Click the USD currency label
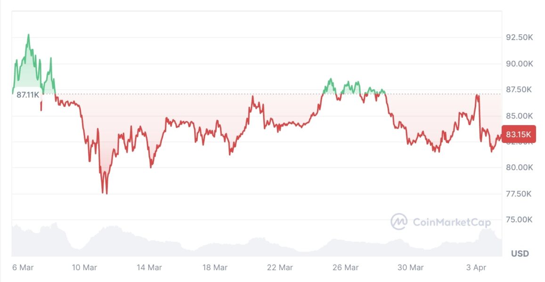This screenshot has width=545, height=282. tap(520, 254)
